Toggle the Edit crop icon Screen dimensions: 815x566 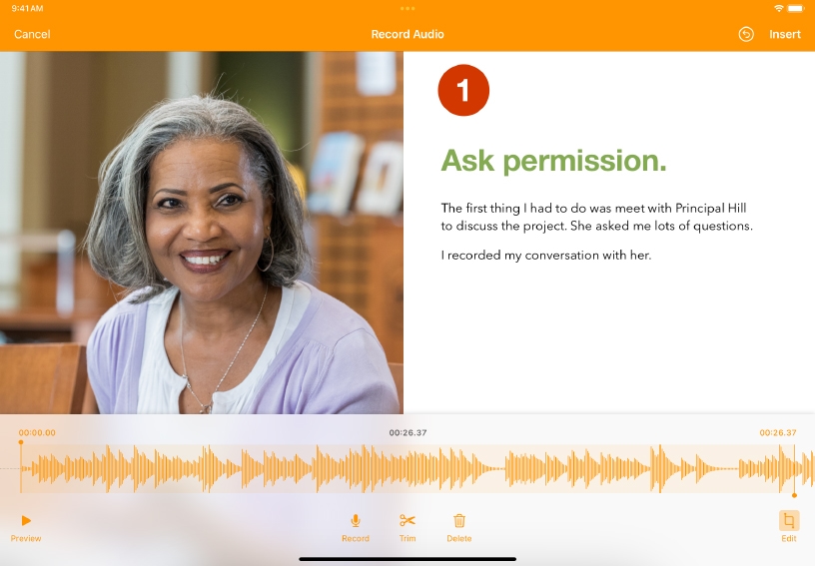pos(789,520)
